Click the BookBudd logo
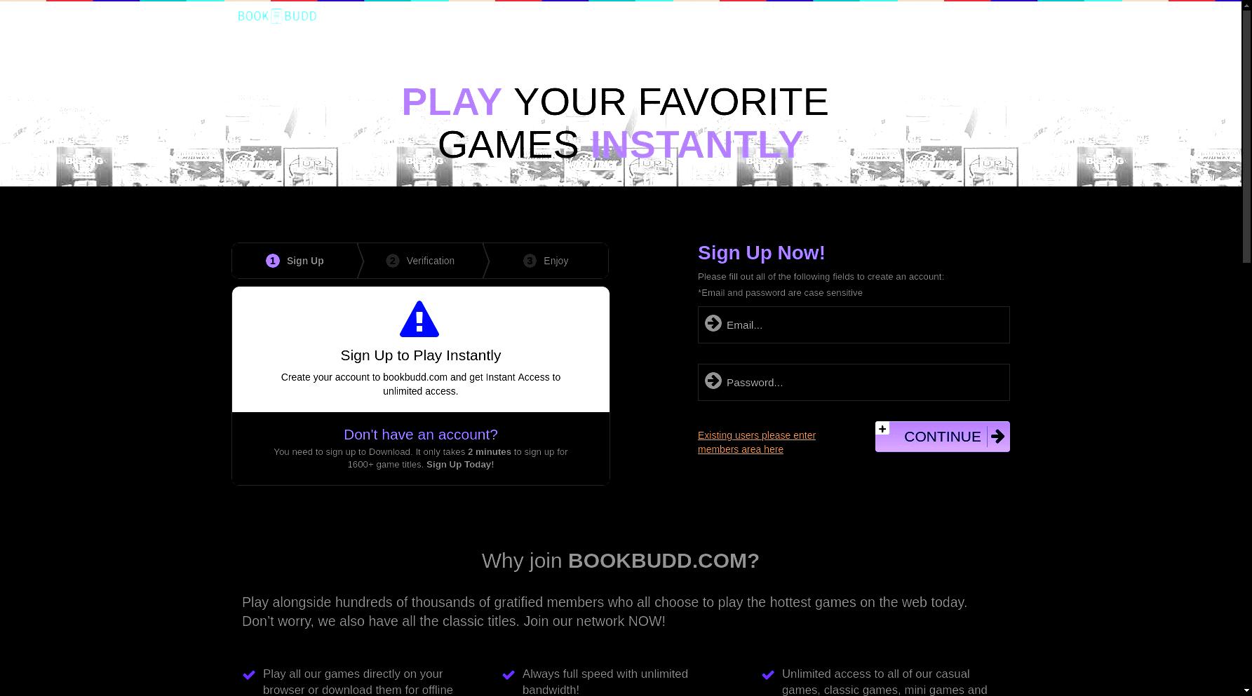This screenshot has height=696, width=1252. click(x=277, y=16)
